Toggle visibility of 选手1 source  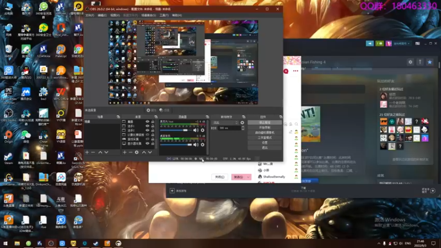147,126
